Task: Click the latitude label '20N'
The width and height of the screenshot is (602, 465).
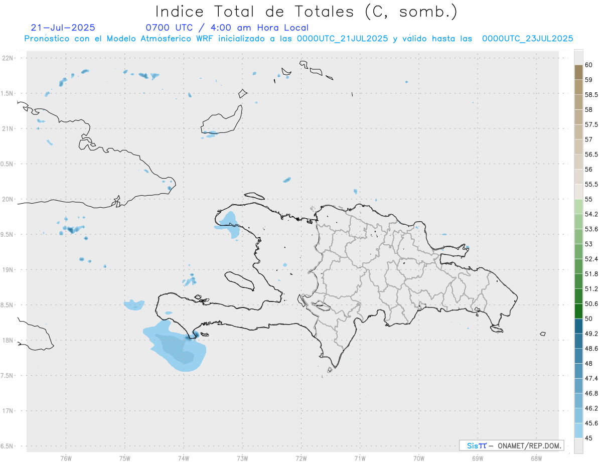Action: [x=8, y=199]
